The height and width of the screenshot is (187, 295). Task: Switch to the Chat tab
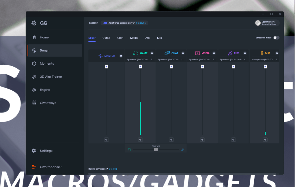120,38
